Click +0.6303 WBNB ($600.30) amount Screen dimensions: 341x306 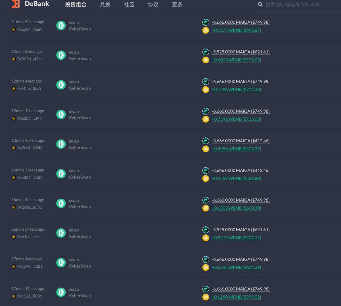(x=236, y=208)
